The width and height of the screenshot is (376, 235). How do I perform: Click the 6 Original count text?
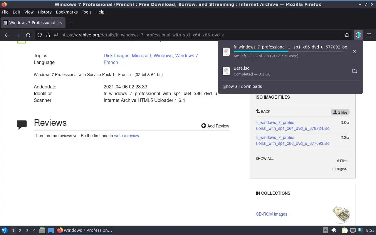[x=340, y=169]
